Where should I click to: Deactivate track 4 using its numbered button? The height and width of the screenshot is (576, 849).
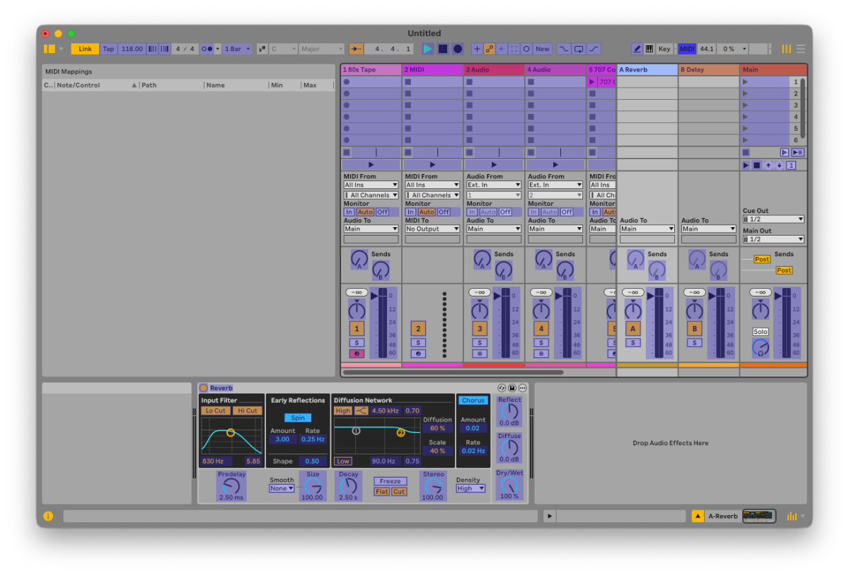[x=541, y=328]
